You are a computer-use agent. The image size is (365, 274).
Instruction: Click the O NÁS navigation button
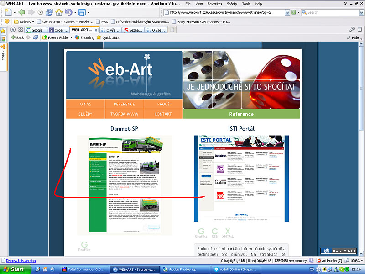tap(85, 104)
